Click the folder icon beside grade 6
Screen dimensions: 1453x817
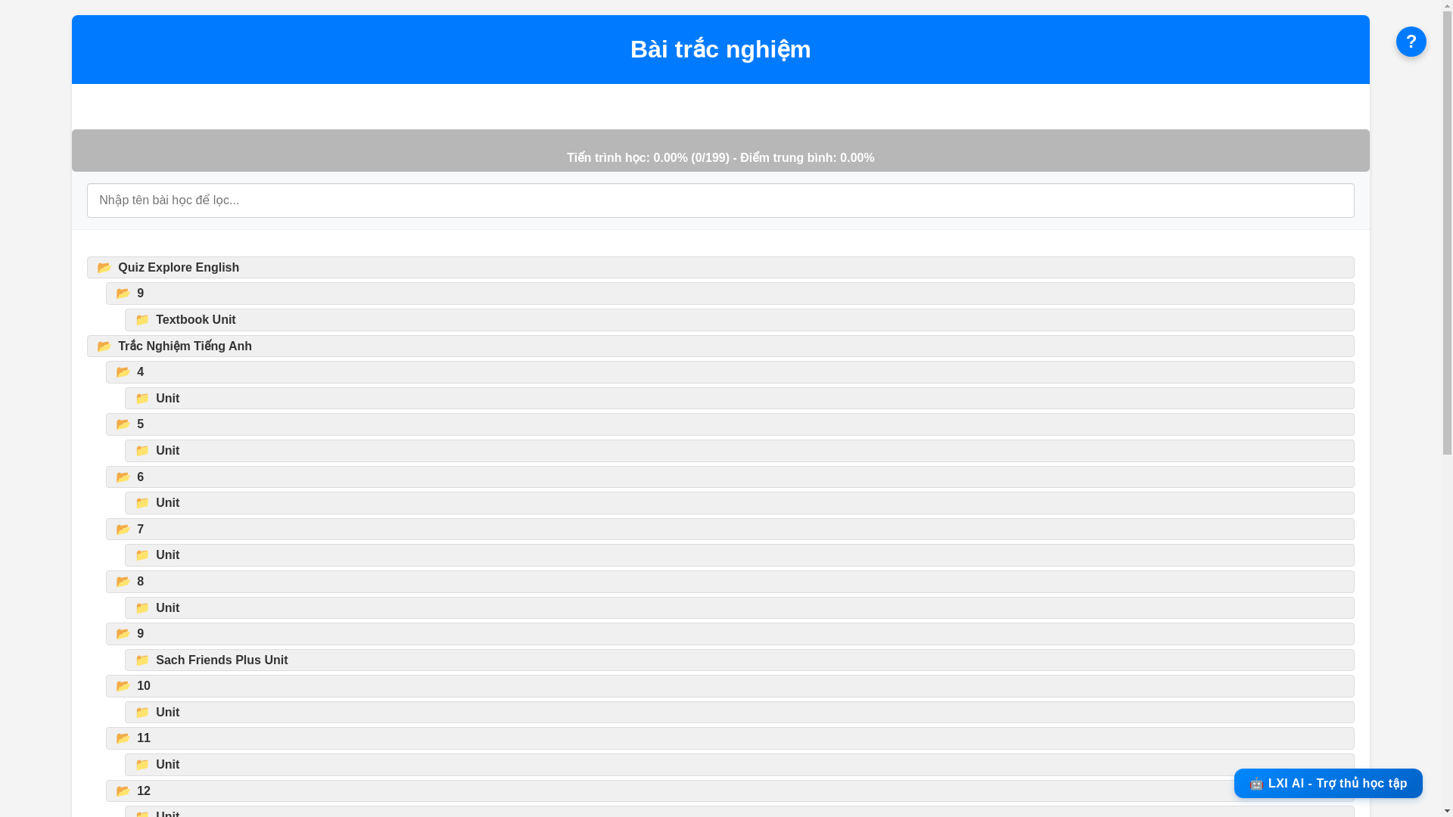coord(123,477)
